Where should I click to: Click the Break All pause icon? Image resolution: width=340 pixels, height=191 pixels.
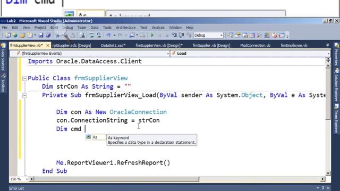[159, 36]
